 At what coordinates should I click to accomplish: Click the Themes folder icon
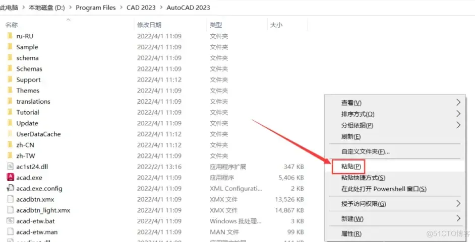pos(10,91)
